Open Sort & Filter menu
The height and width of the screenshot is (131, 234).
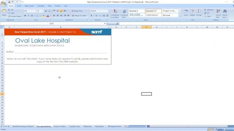pyautogui.click(x=218, y=13)
